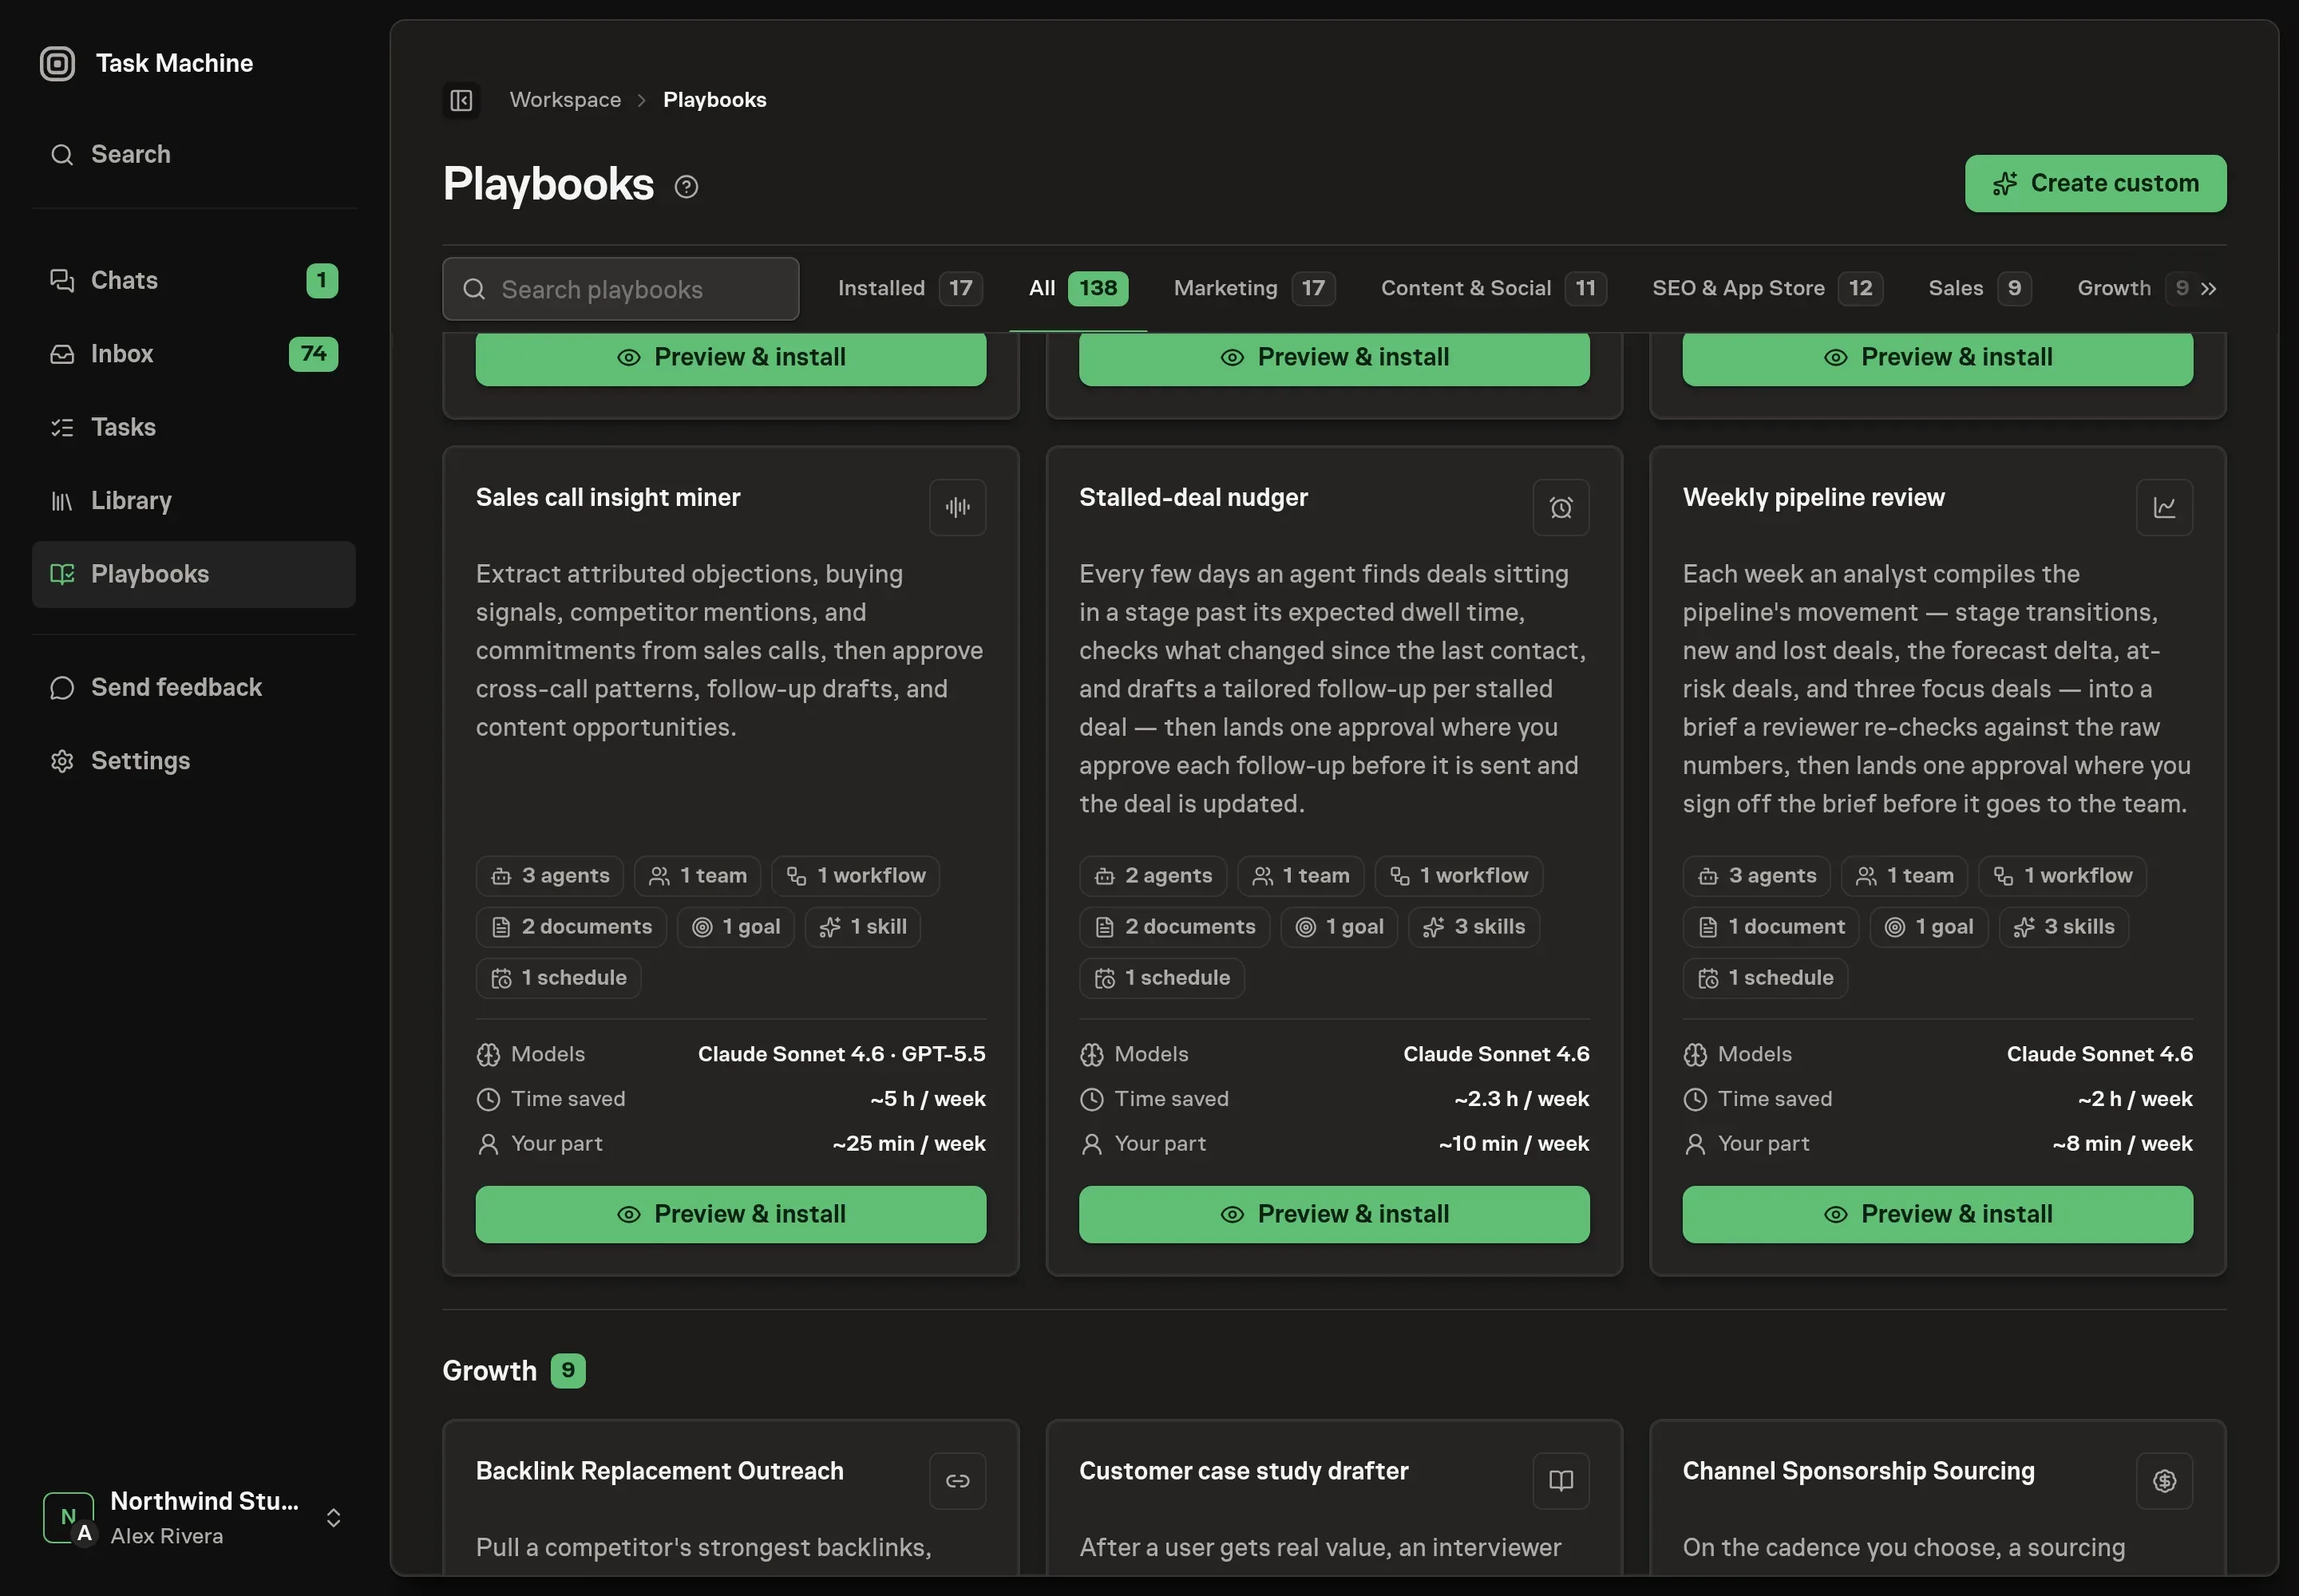Image resolution: width=2299 pixels, height=1596 pixels.
Task: Click the waveform icon on Sales call insight miner
Action: pyautogui.click(x=957, y=508)
